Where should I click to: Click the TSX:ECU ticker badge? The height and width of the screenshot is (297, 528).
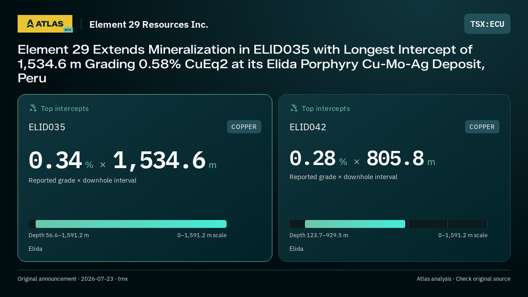pos(487,24)
